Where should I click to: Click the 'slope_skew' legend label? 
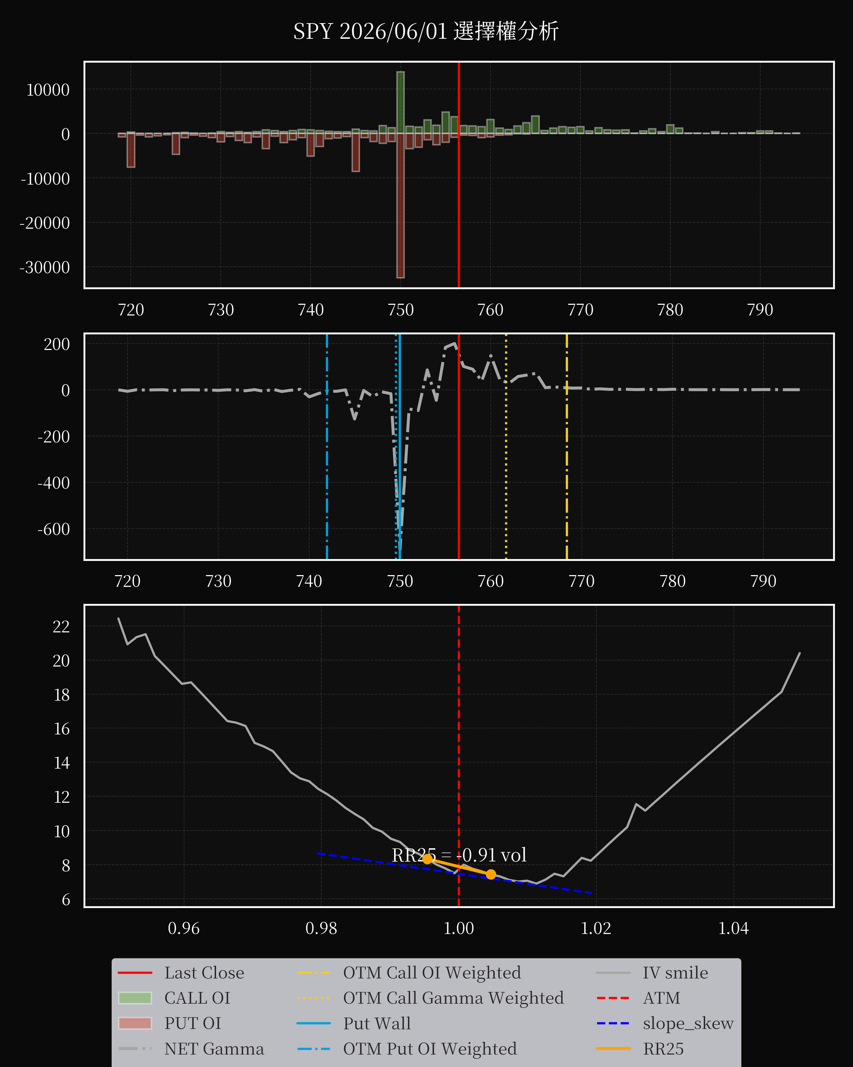point(688,1024)
